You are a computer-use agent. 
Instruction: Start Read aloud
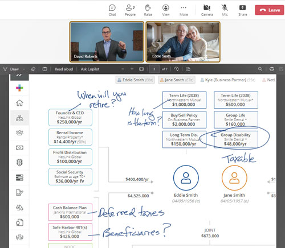[64, 69]
